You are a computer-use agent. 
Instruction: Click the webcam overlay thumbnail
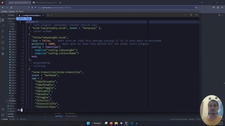click(212, 110)
